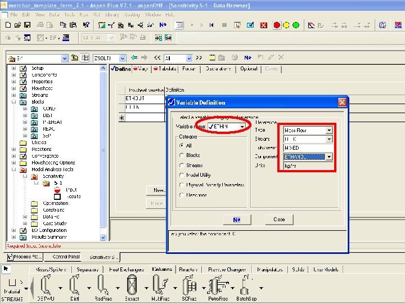The image size is (405, 304).
Task: Switch to Heat Exchangers model tab
Action: 127,269
